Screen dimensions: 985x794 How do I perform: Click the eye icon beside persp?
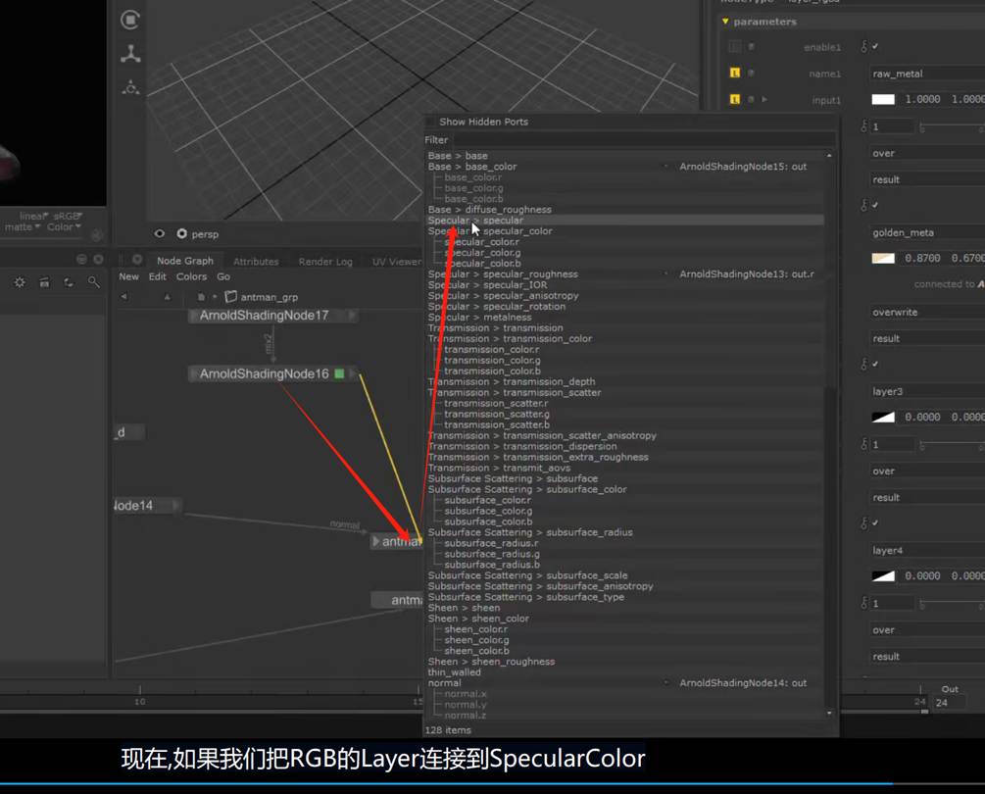(x=160, y=234)
